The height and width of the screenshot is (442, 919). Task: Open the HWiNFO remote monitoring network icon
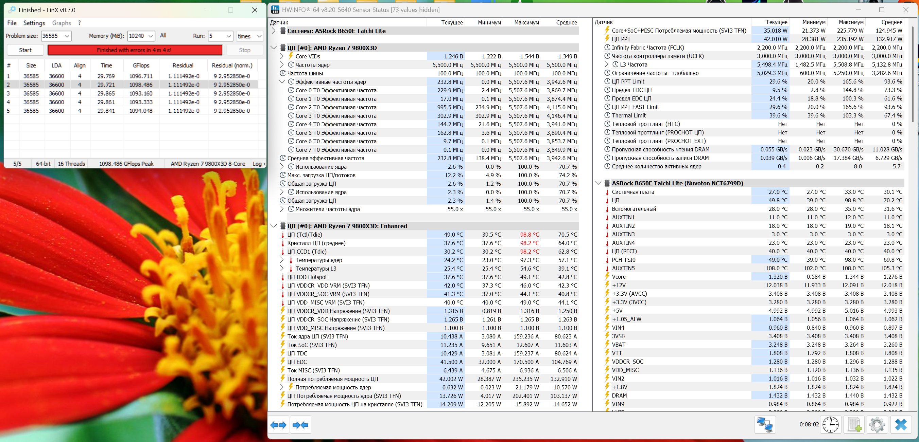click(765, 425)
